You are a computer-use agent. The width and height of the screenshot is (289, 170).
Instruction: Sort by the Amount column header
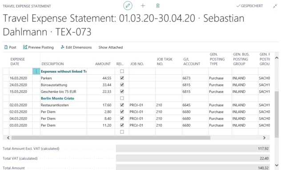point(103,64)
